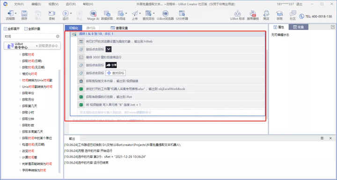
Task: Select the 输出 output tab
Action: click(72, 138)
